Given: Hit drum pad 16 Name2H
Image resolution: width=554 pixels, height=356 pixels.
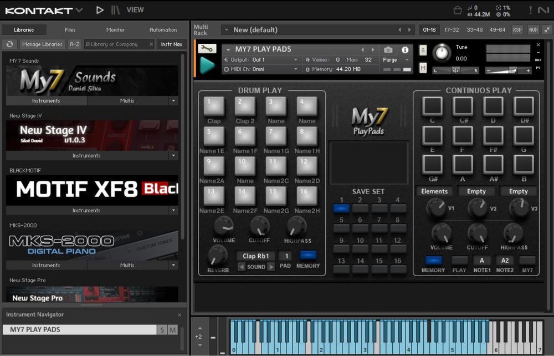Looking at the screenshot, I should pyautogui.click(x=307, y=196).
